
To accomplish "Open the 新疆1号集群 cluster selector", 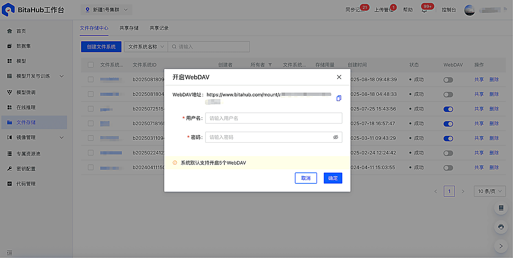I will tap(106, 10).
